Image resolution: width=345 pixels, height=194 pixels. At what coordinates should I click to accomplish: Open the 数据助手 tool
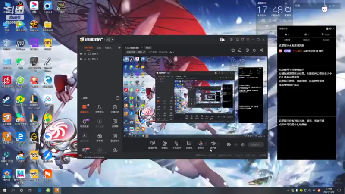pyautogui.click(x=115, y=138)
